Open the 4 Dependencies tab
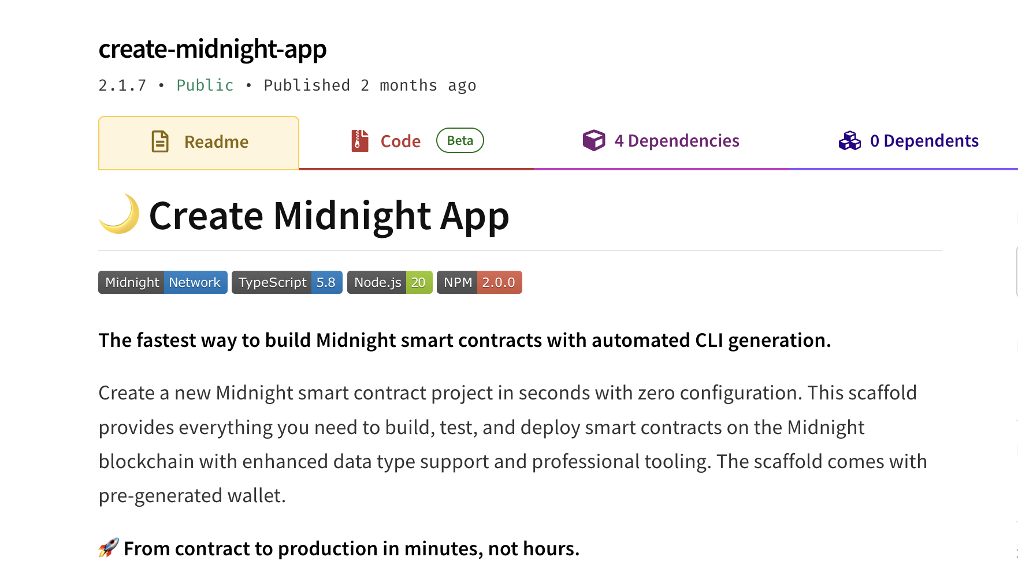The image size is (1018, 583). point(677,141)
